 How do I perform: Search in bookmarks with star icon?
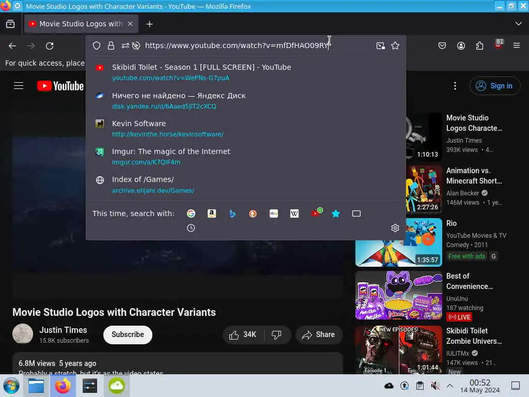(x=336, y=213)
